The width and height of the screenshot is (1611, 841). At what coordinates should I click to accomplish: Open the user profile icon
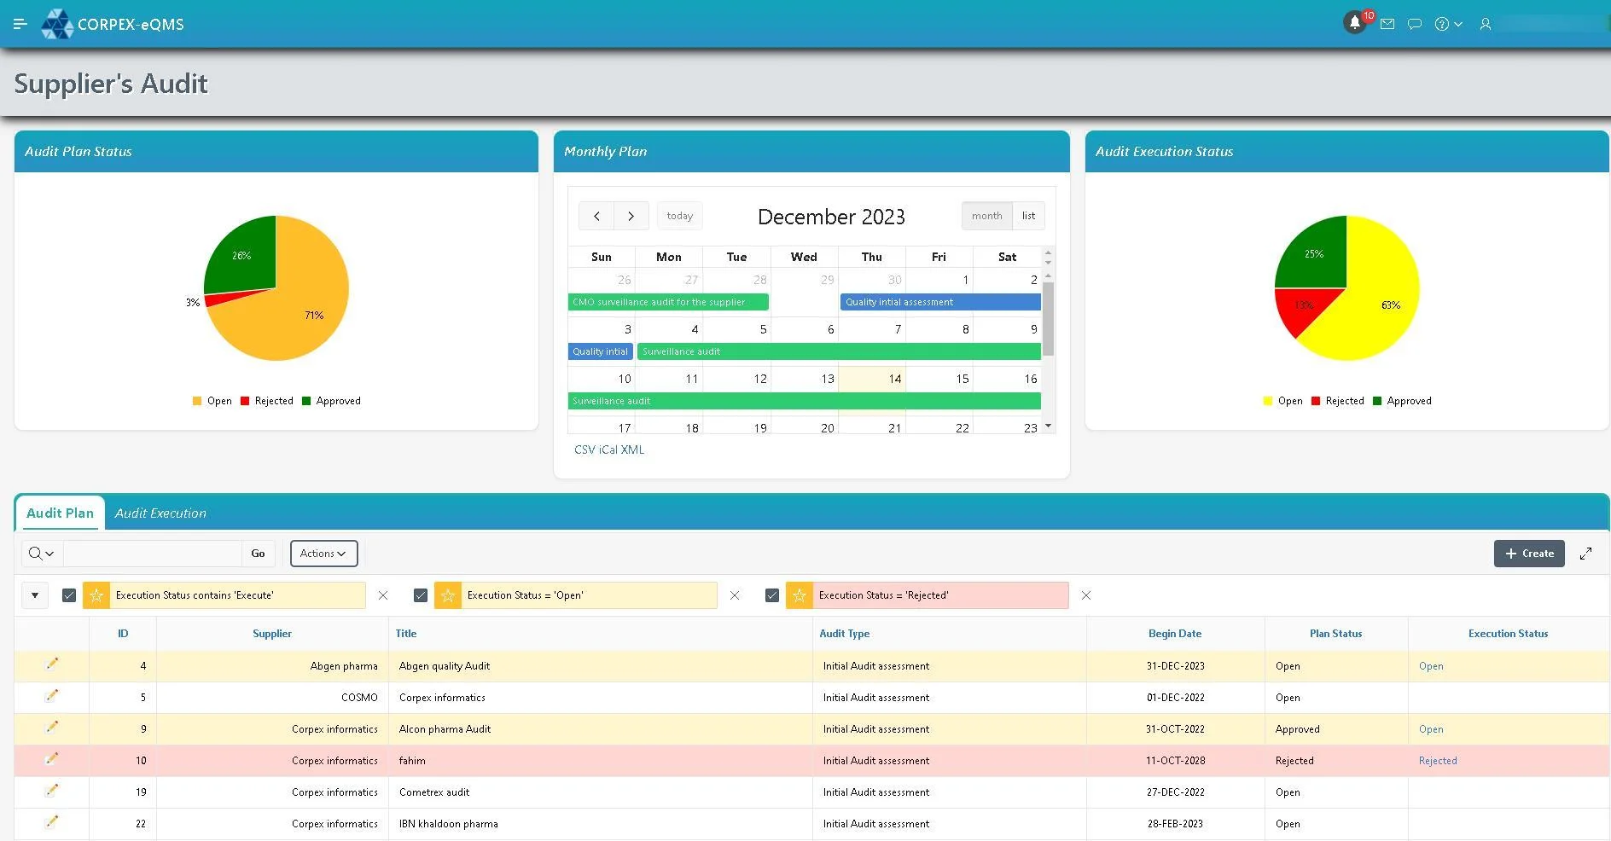[x=1485, y=24]
